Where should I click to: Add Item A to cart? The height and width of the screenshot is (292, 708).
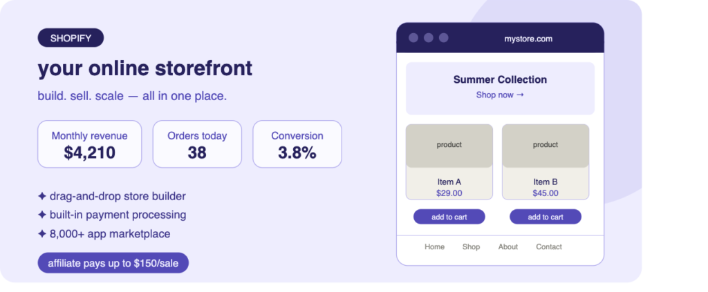(x=449, y=217)
